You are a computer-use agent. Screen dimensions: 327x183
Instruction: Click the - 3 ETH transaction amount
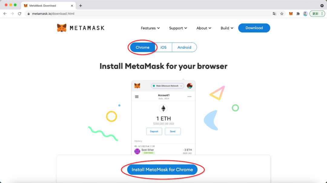(x=187, y=150)
